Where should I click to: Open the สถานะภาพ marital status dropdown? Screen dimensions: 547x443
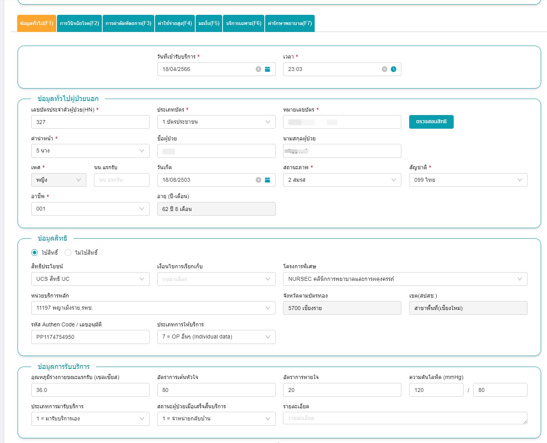394,180
